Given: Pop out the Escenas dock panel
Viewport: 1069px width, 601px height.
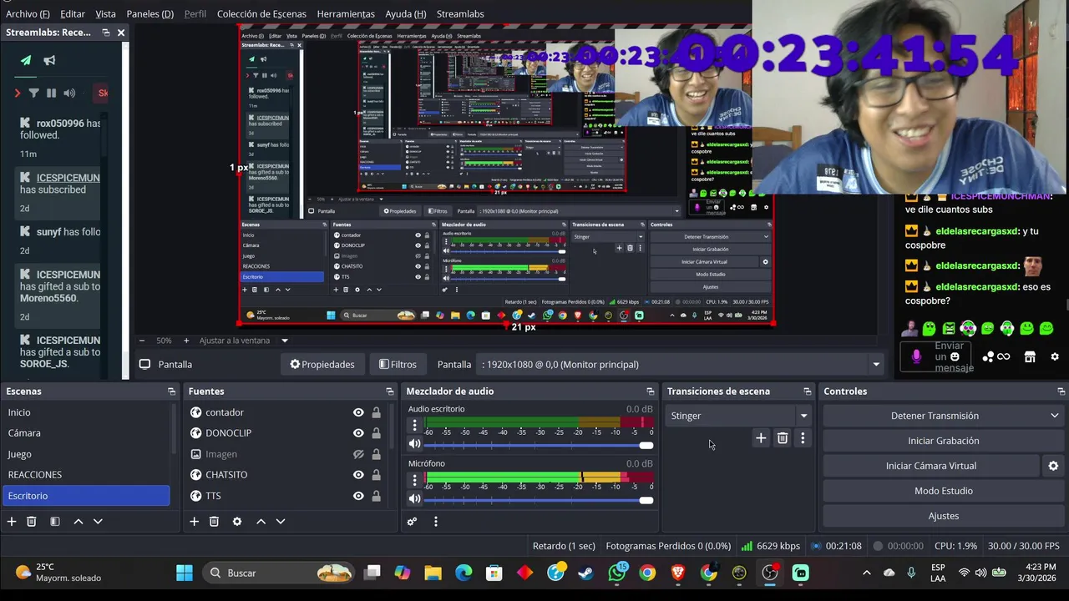Looking at the screenshot, I should (171, 391).
